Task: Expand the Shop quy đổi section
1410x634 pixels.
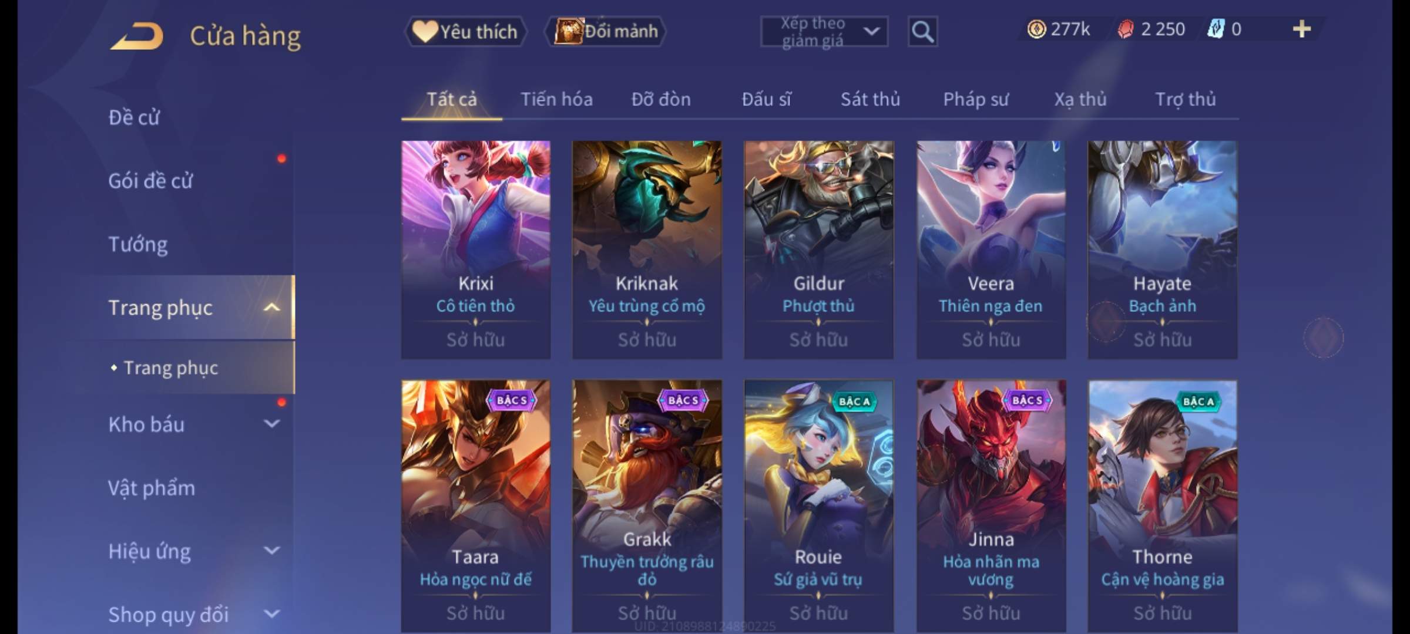Action: (271, 614)
